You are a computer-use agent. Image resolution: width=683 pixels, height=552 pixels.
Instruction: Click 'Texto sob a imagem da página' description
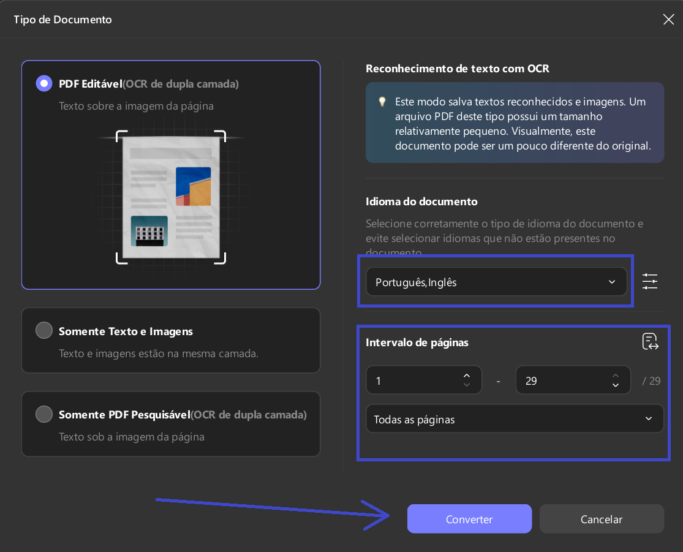(x=132, y=437)
